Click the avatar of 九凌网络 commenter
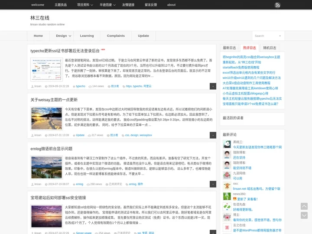Viewport: 312px width, 234px height. point(227,175)
